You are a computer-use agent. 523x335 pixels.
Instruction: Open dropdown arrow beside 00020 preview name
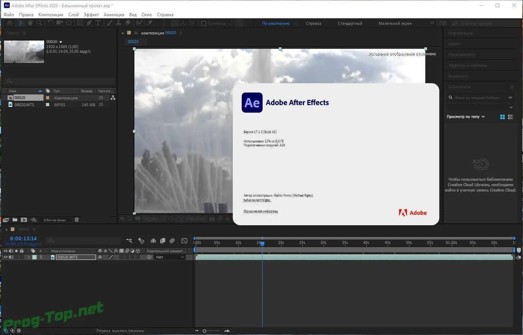pos(60,42)
